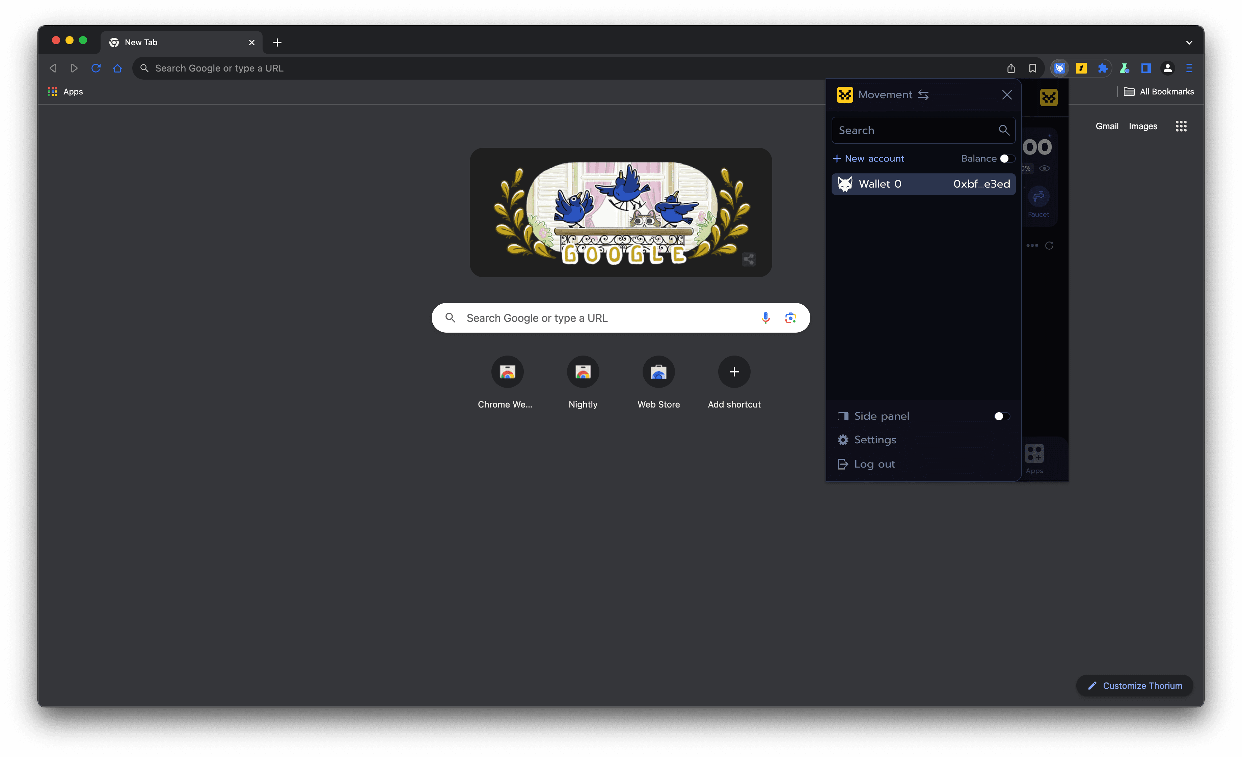This screenshot has width=1242, height=757.
Task: Open the Thorium main menu icon
Action: point(1189,68)
